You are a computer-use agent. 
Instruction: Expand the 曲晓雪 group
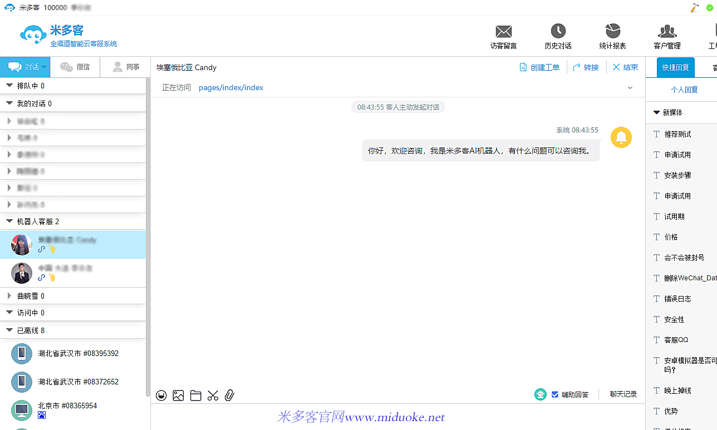pos(9,296)
